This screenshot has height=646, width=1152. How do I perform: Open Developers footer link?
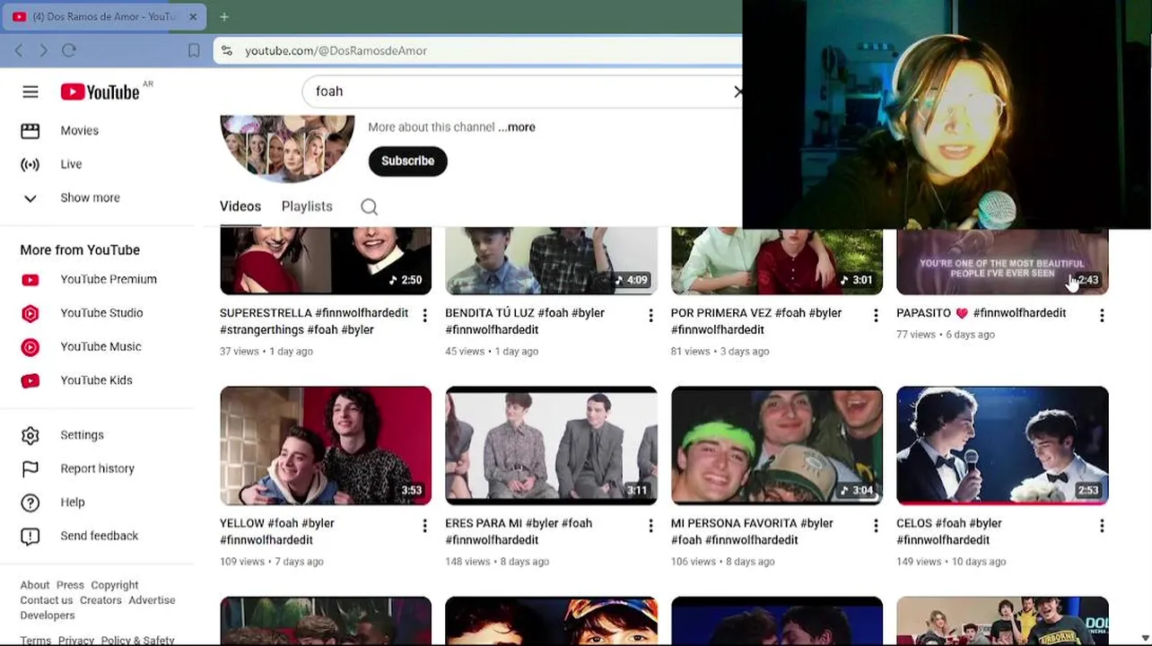48,615
